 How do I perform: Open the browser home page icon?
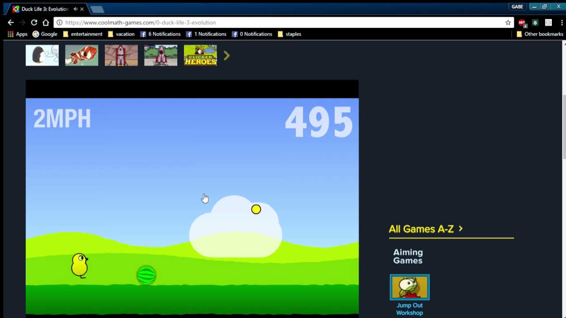[x=46, y=23]
